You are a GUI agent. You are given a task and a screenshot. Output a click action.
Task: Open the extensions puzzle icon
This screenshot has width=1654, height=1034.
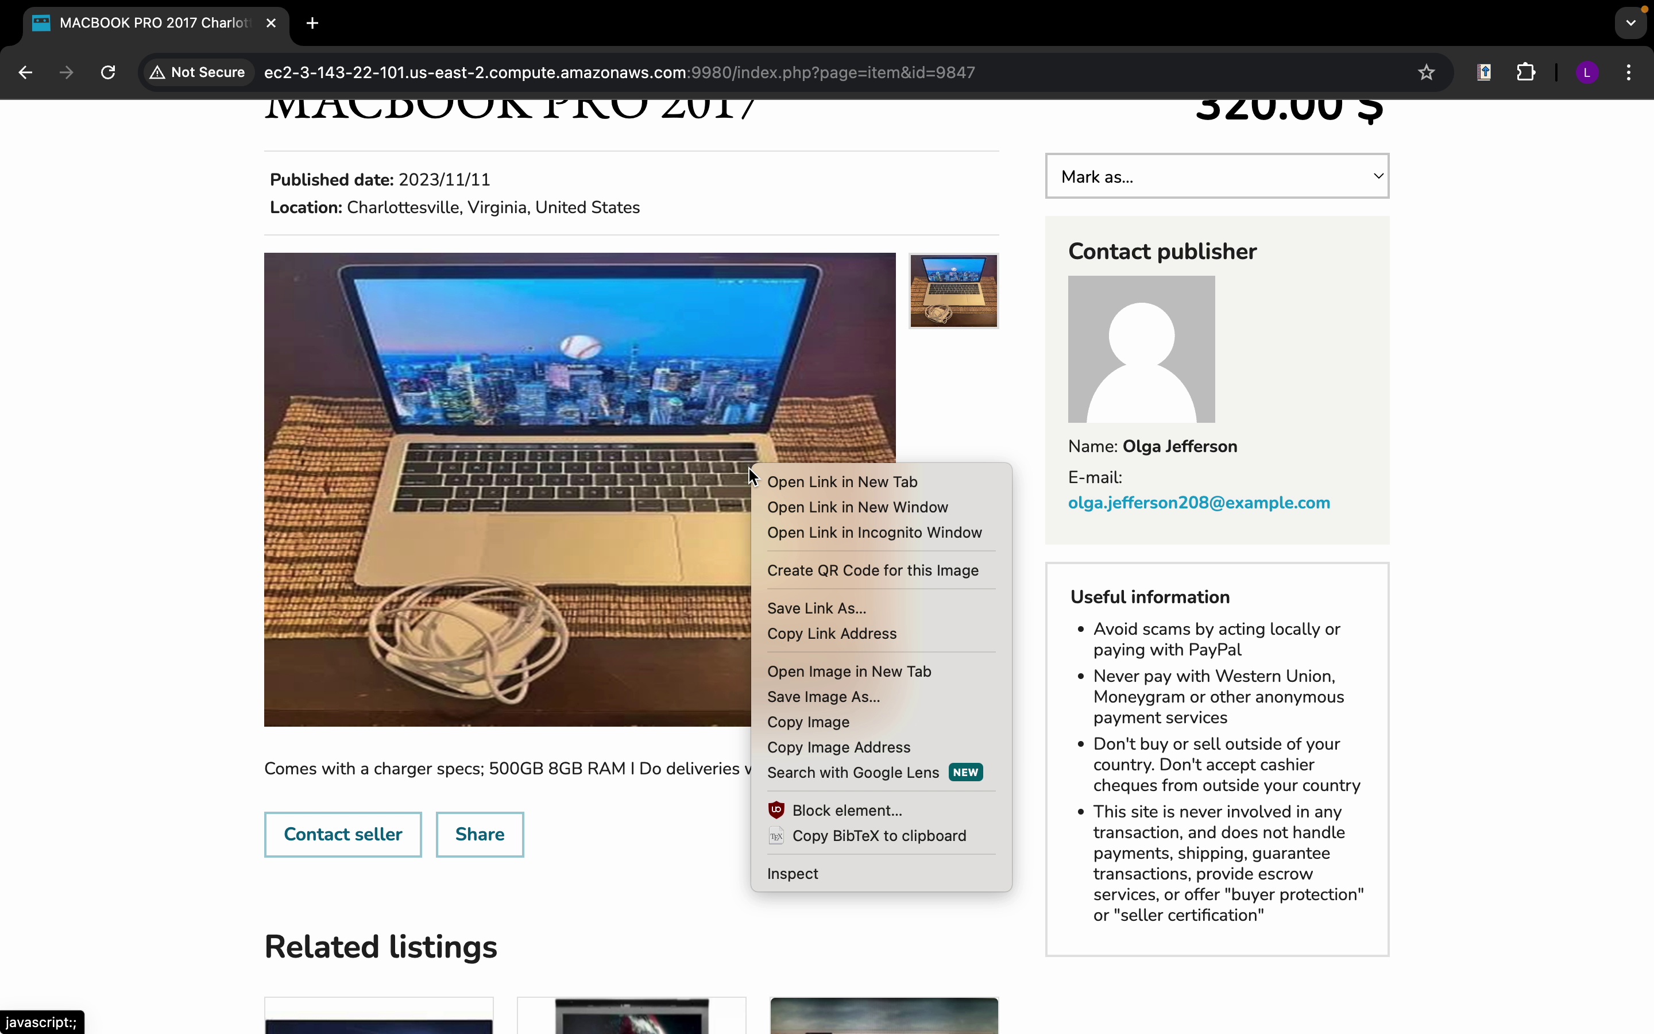tap(1525, 72)
